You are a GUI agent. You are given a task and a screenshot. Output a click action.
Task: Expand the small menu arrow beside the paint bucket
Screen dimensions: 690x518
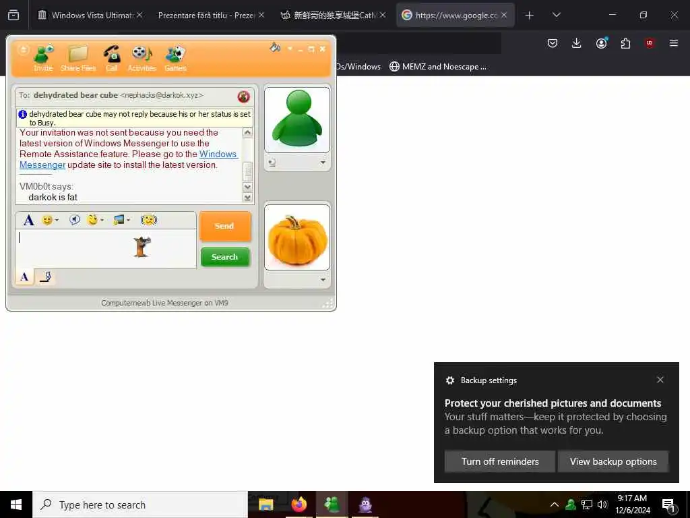coord(290,49)
